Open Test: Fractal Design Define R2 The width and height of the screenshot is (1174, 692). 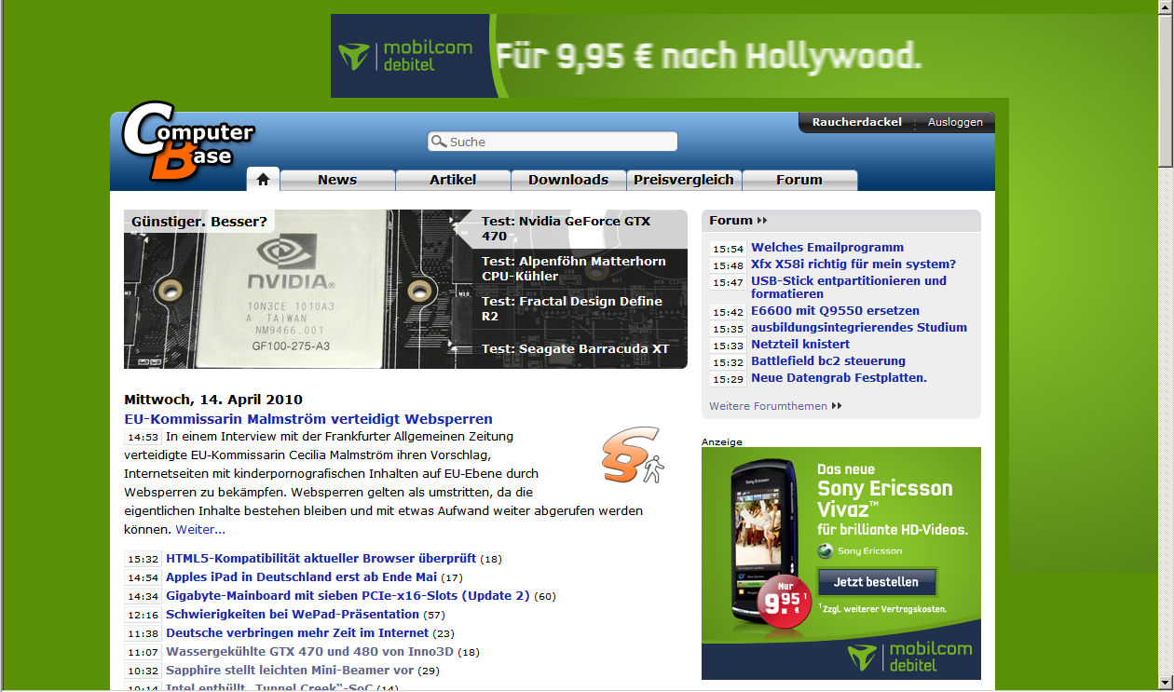point(572,308)
